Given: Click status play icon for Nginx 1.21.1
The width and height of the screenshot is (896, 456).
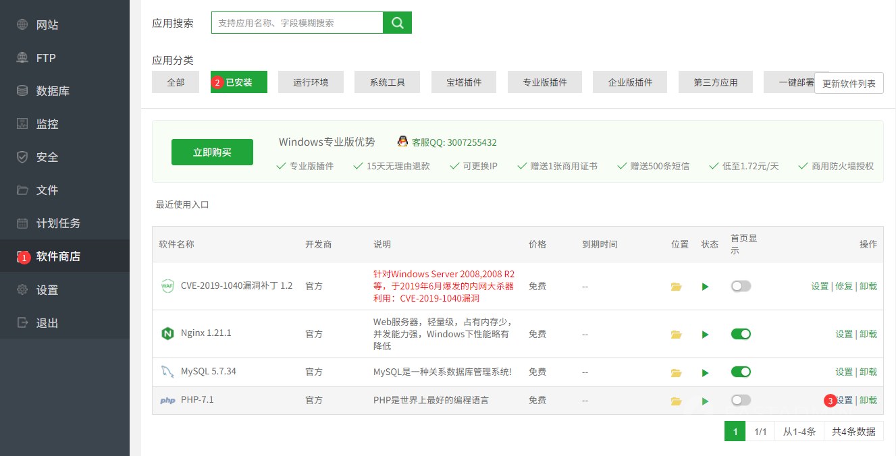Looking at the screenshot, I should pyautogui.click(x=705, y=335).
